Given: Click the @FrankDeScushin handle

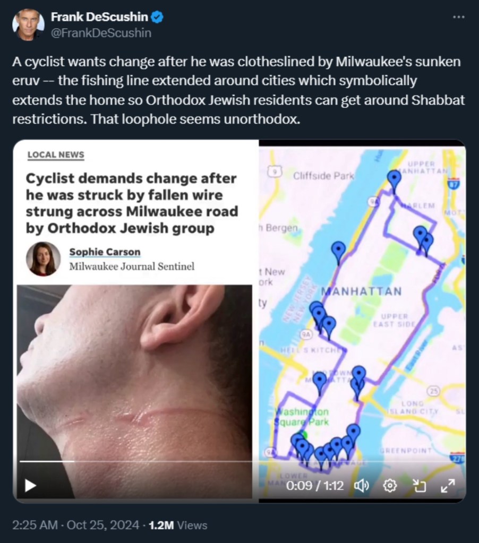Looking at the screenshot, I should pyautogui.click(x=101, y=33).
